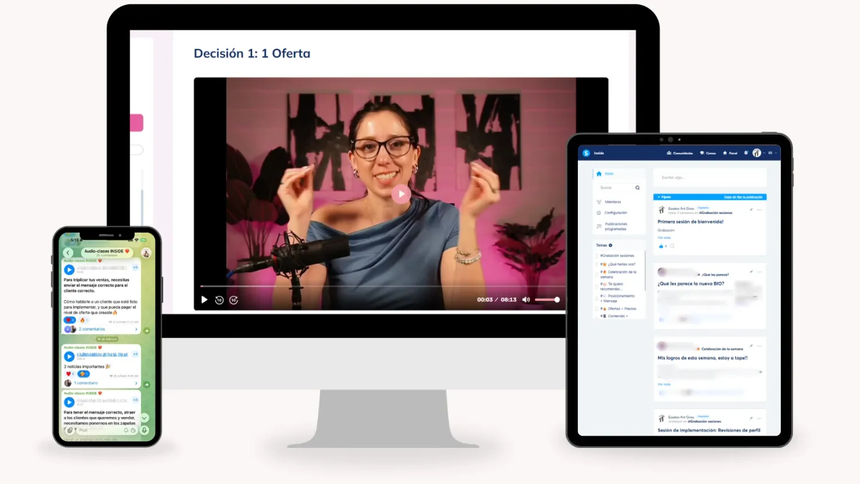The image size is (860, 484).
Task: Click the 'Escribe algo...' post field on tablet
Action: 710,178
